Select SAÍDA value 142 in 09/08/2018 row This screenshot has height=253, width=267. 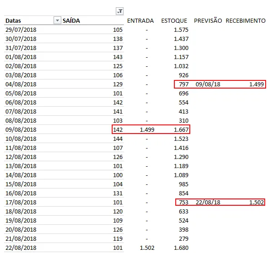tap(118, 129)
